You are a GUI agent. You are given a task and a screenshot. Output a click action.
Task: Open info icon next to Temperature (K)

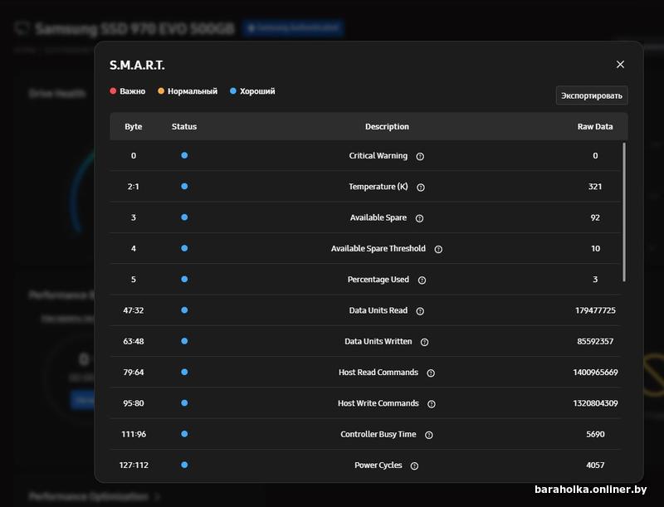(x=421, y=187)
